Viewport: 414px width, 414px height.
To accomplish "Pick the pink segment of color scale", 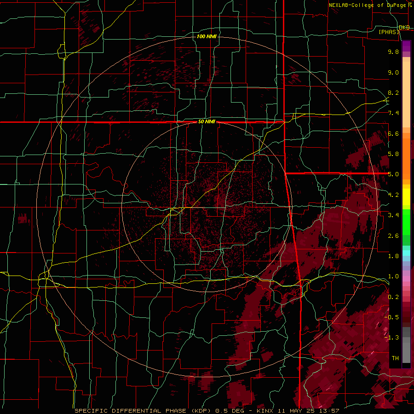I will [x=406, y=279].
